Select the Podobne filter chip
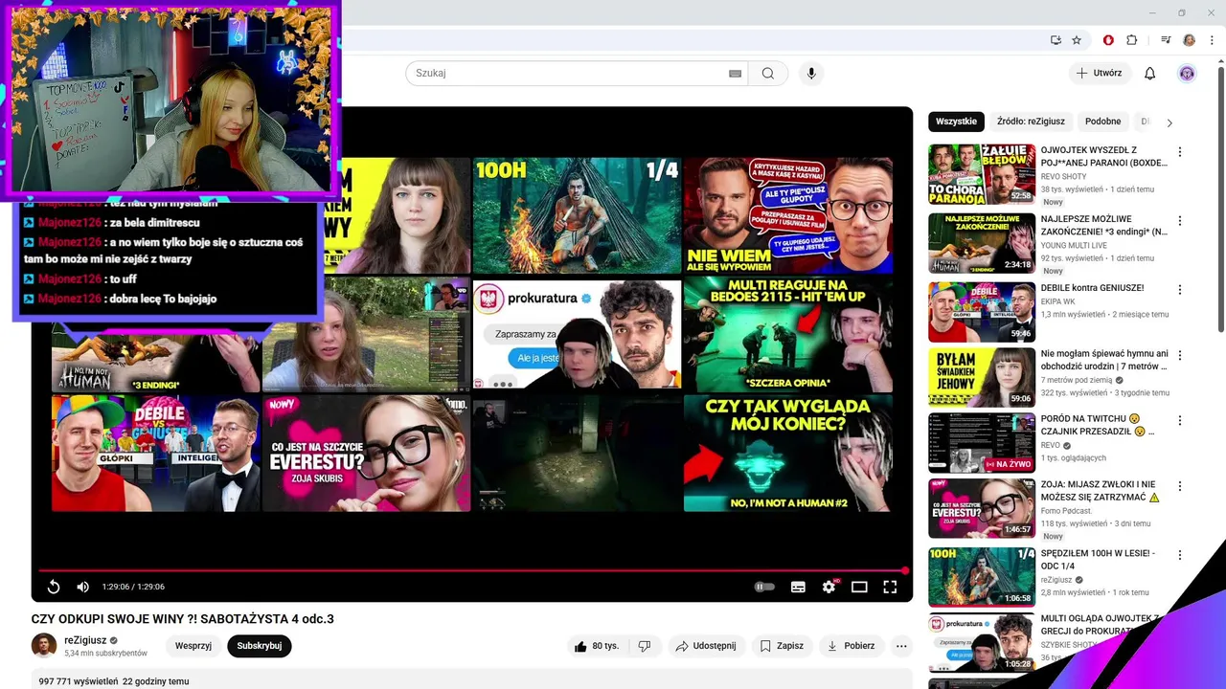1226x689 pixels. point(1102,122)
